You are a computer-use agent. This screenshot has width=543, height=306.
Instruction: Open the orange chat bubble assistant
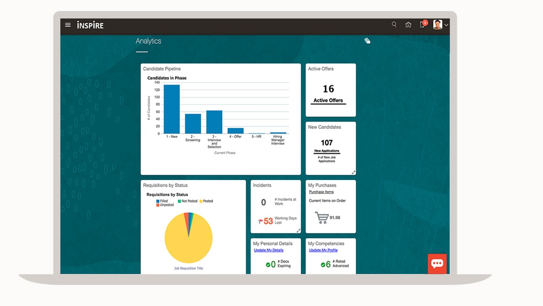(437, 264)
